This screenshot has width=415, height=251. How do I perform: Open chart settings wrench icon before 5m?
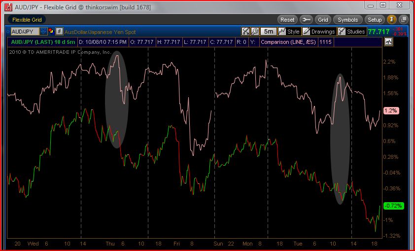[x=255, y=32]
